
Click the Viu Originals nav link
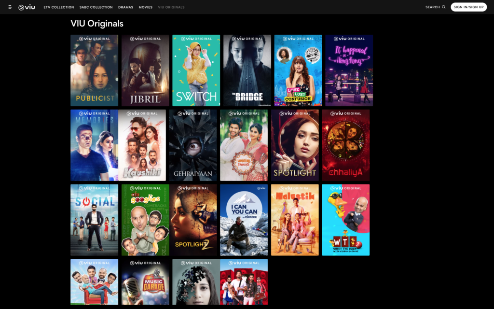click(x=171, y=7)
